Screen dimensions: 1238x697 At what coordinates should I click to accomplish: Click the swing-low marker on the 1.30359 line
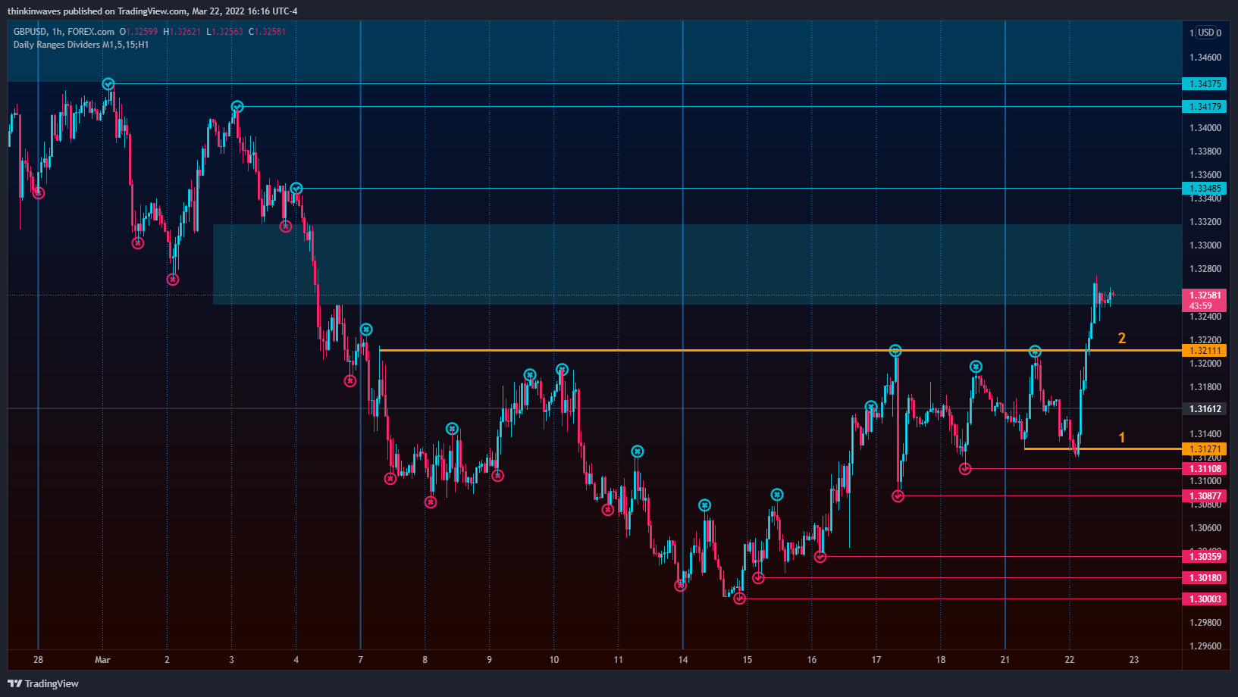click(820, 557)
